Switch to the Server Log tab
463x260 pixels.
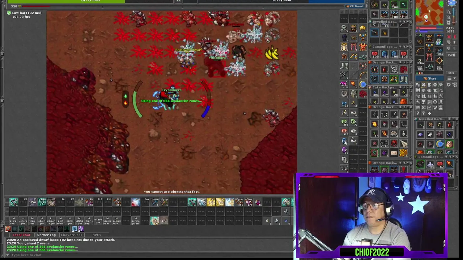point(46,235)
